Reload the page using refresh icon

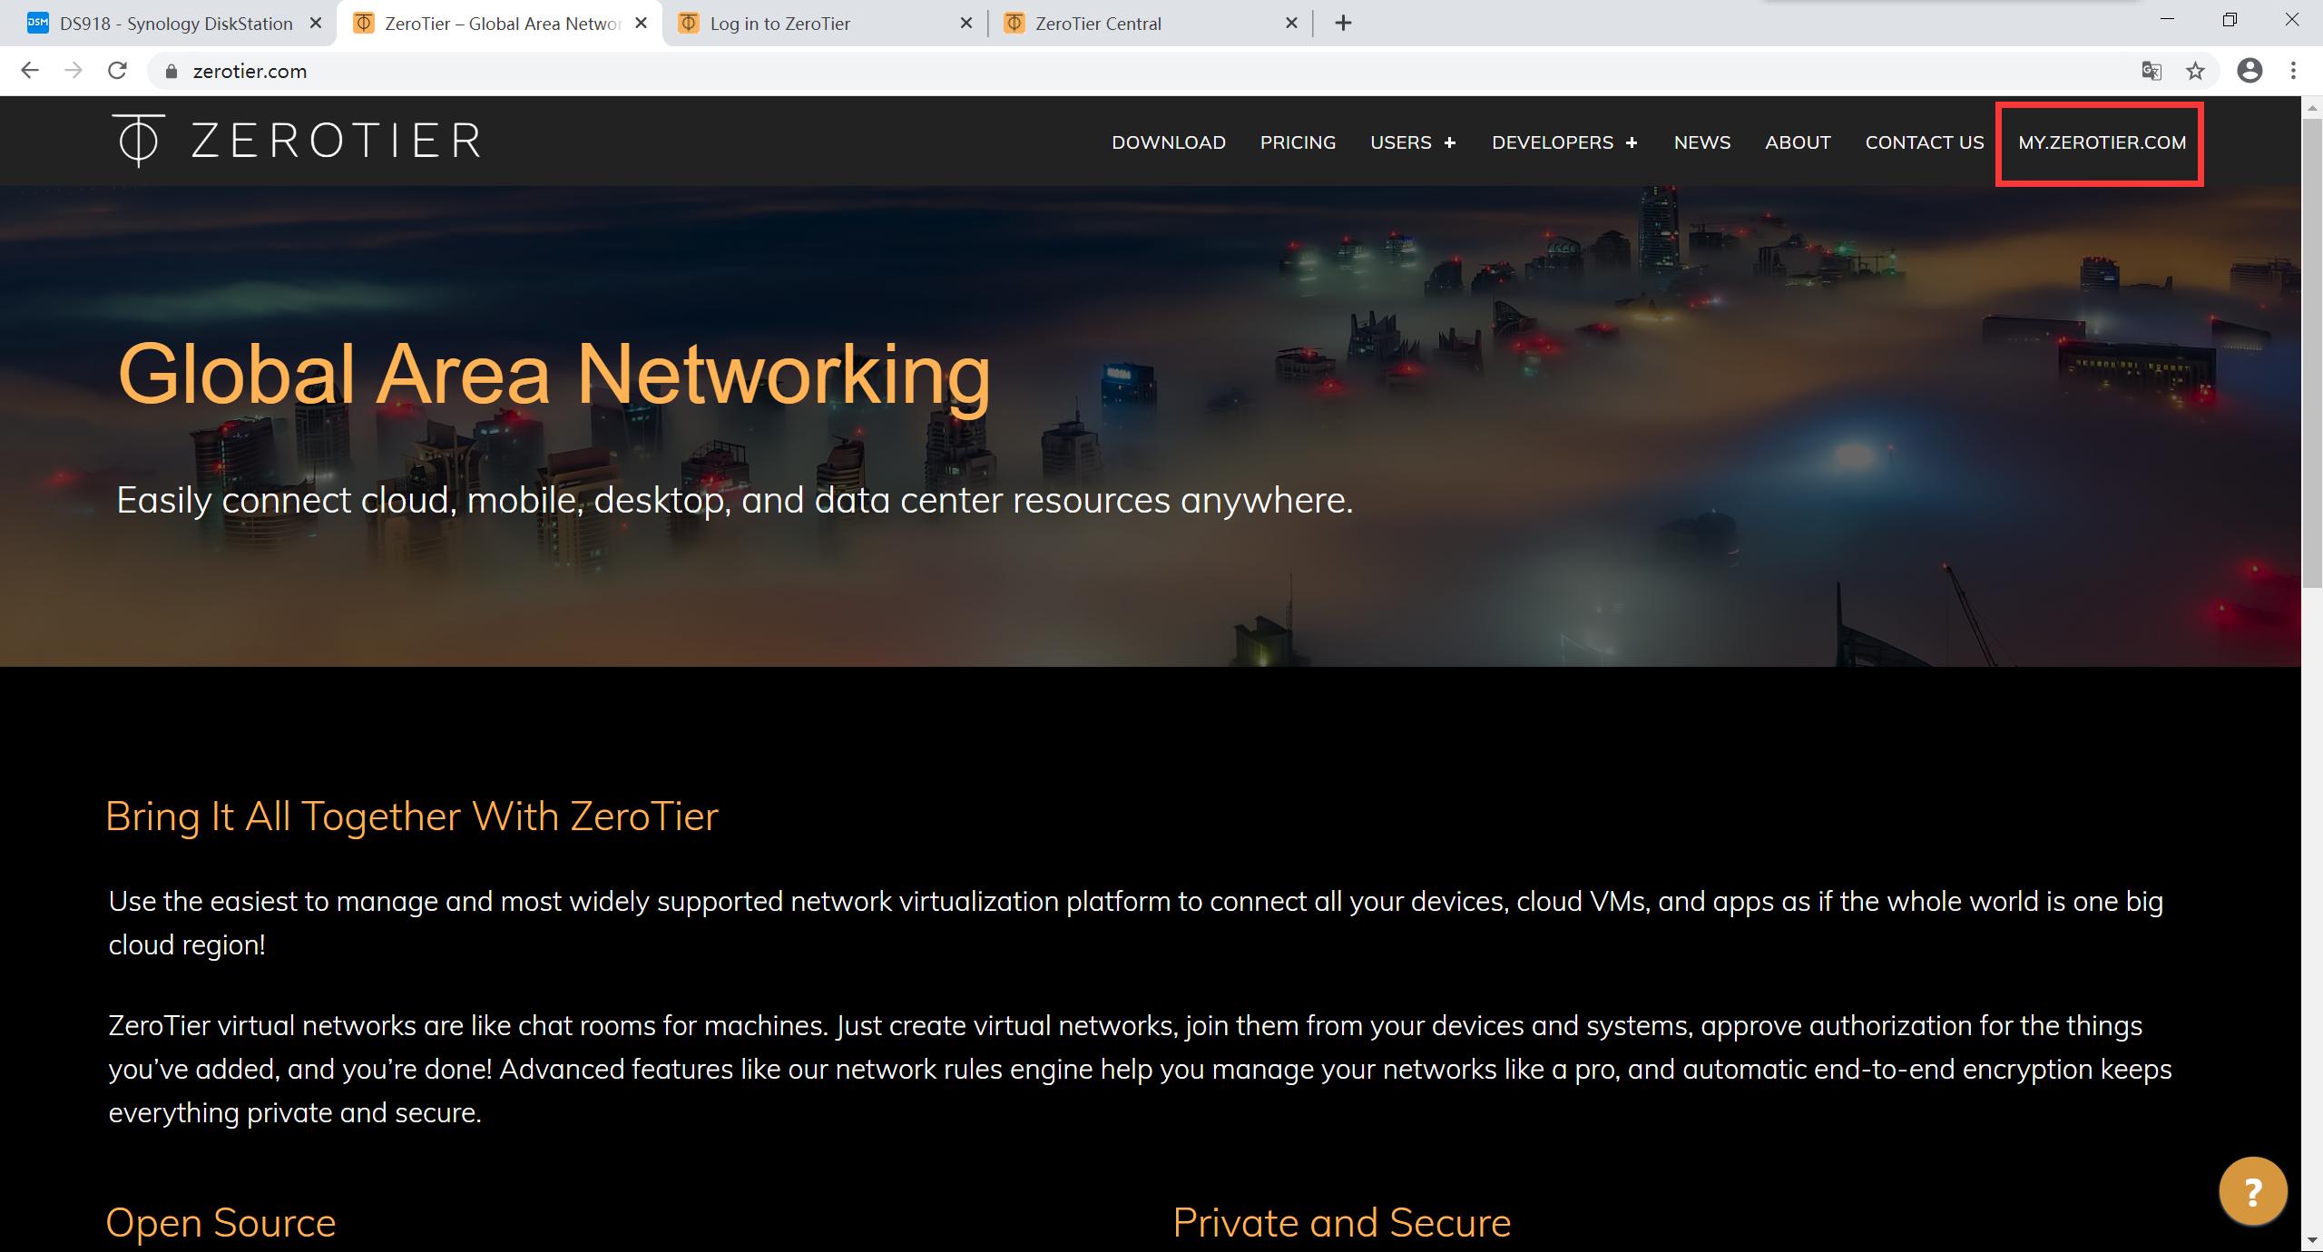tap(117, 71)
